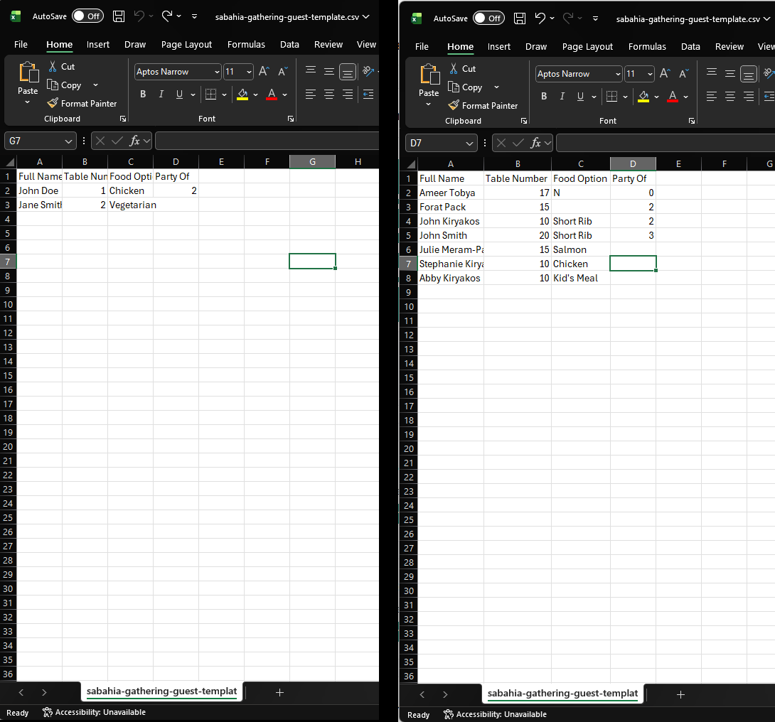Click the add new sheet plus button
The height and width of the screenshot is (722, 775).
pyautogui.click(x=279, y=692)
